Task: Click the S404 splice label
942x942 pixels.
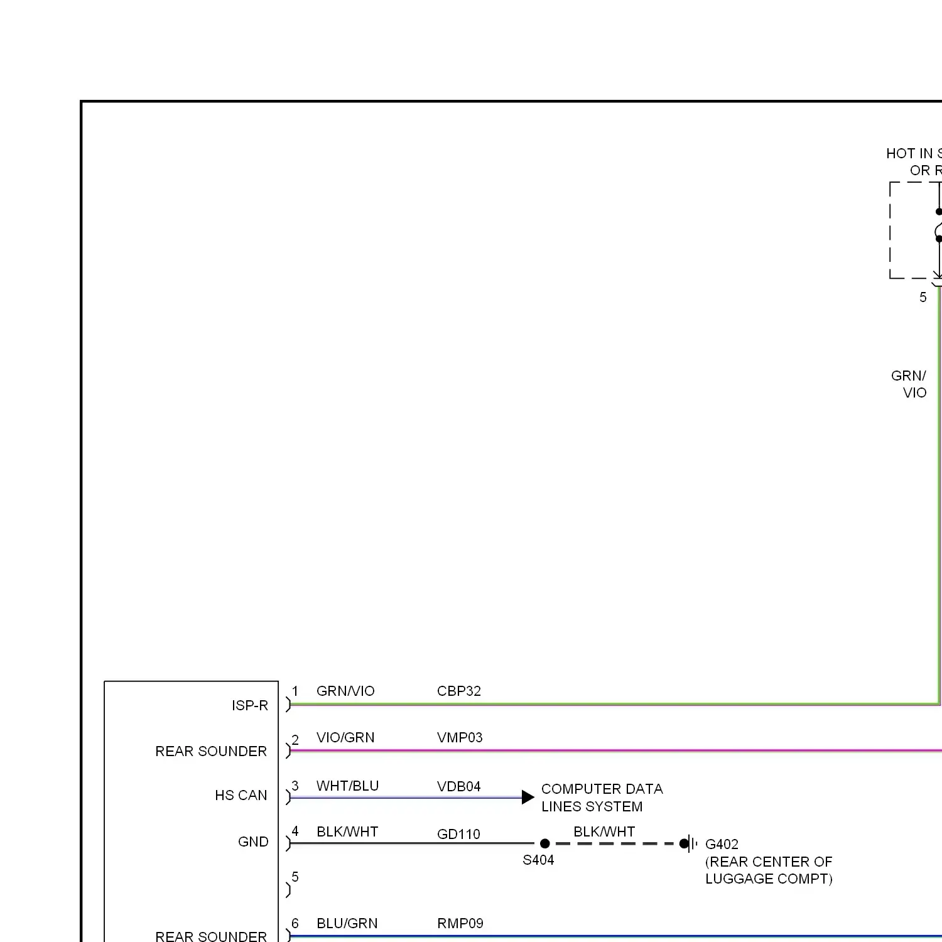Action: click(x=538, y=860)
